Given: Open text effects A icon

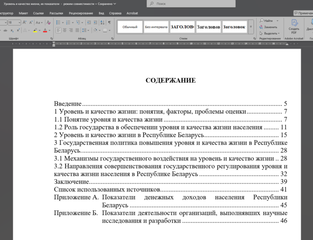Looking at the screenshot, I should [x=25, y=30].
